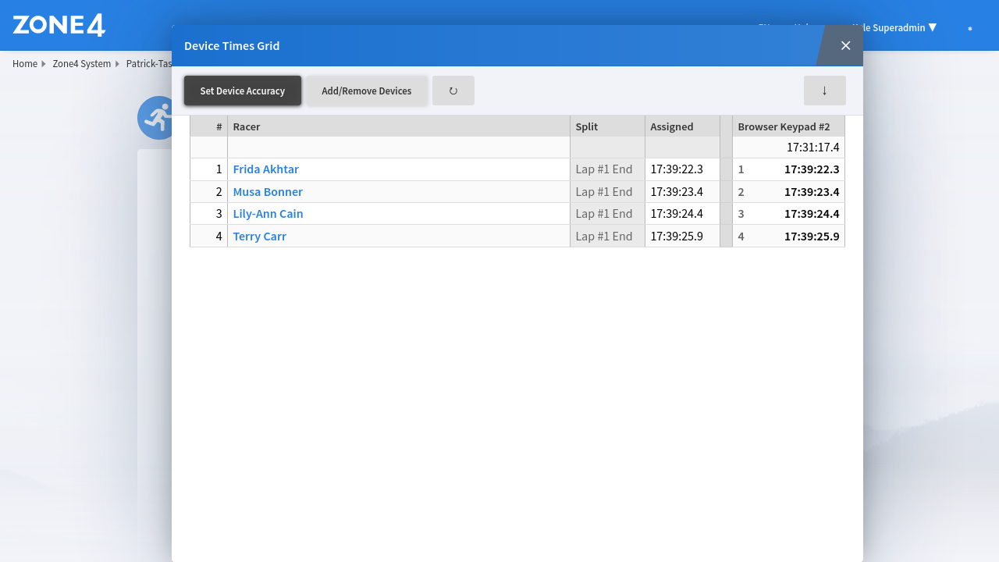Open the Lily-Ann Cain racer link
This screenshot has width=999, height=562.
[268, 214]
